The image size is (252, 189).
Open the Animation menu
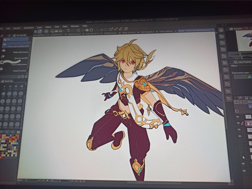[x=29, y=28]
